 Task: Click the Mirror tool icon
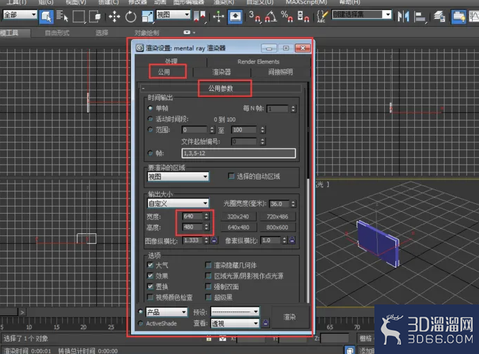point(404,16)
